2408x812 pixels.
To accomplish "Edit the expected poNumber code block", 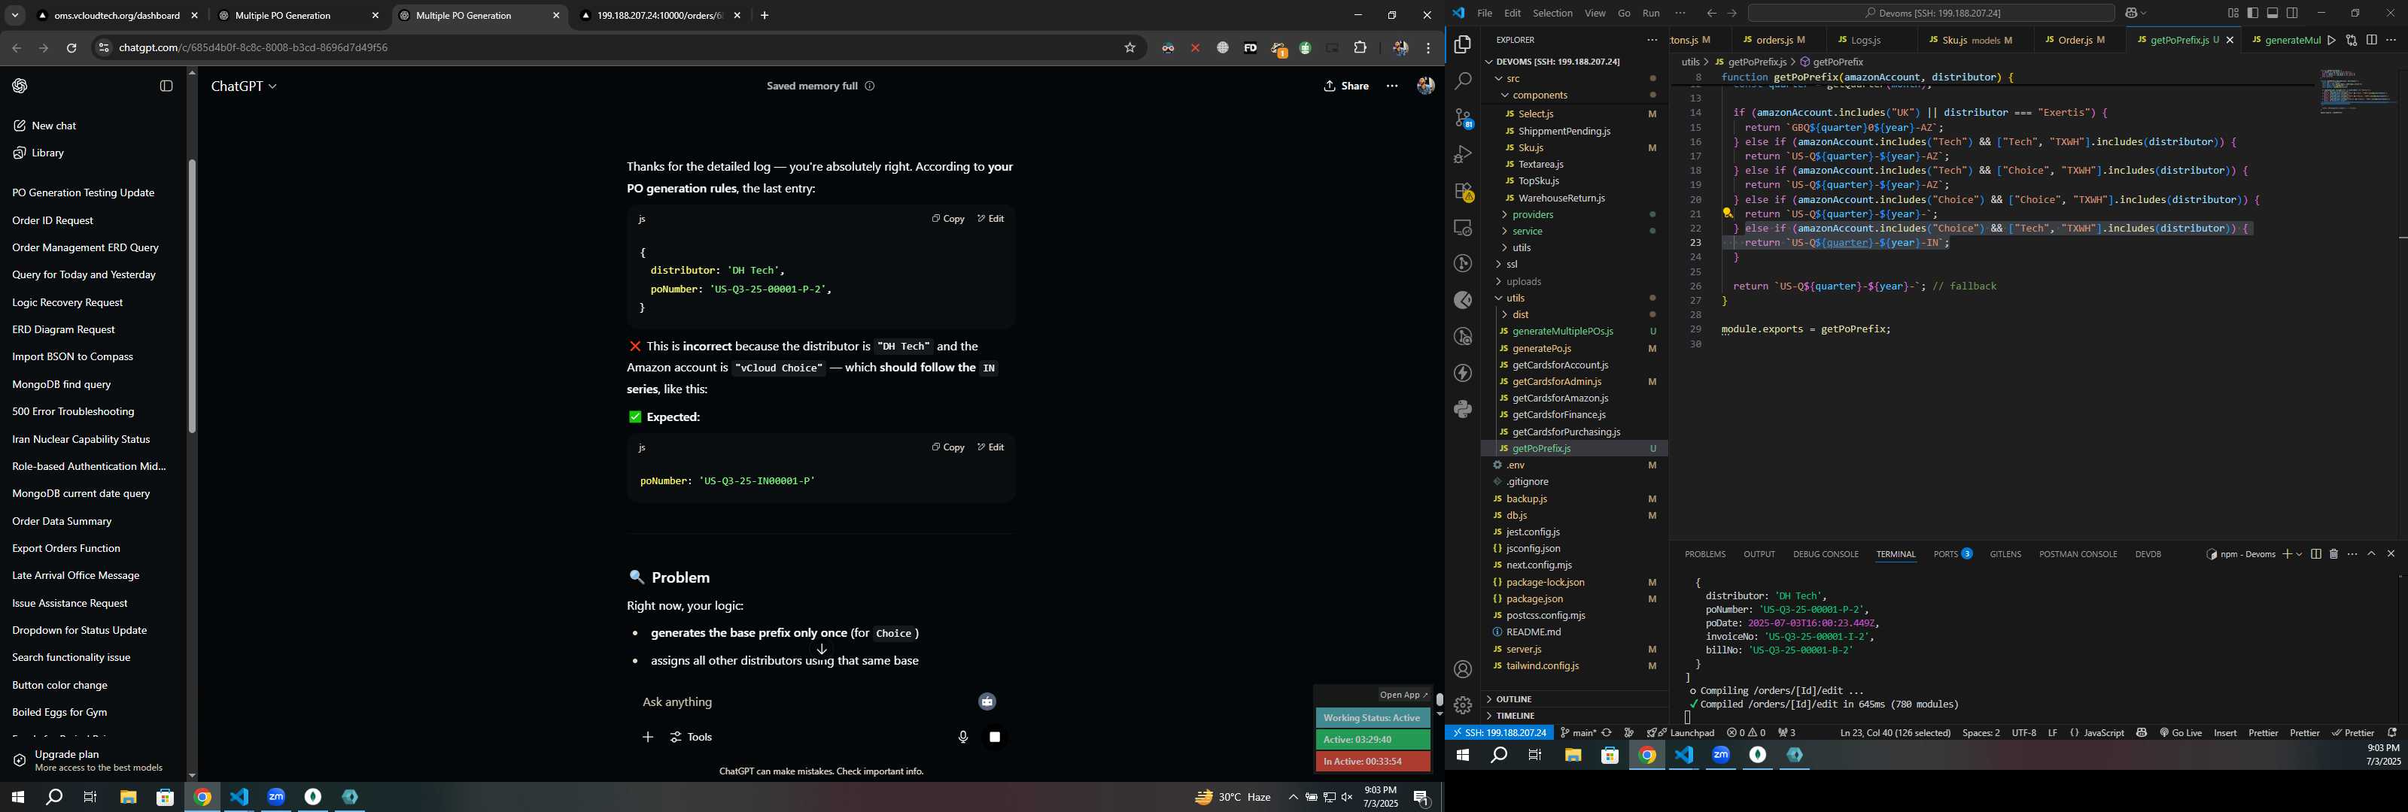I will pyautogui.click(x=991, y=447).
